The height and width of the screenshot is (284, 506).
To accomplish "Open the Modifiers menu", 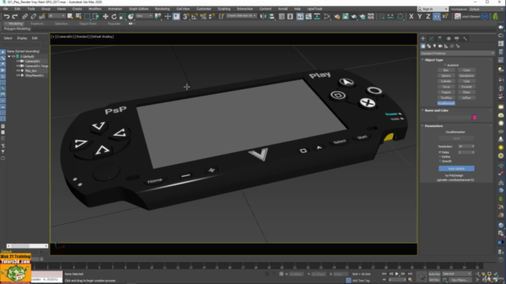I will [x=95, y=9].
